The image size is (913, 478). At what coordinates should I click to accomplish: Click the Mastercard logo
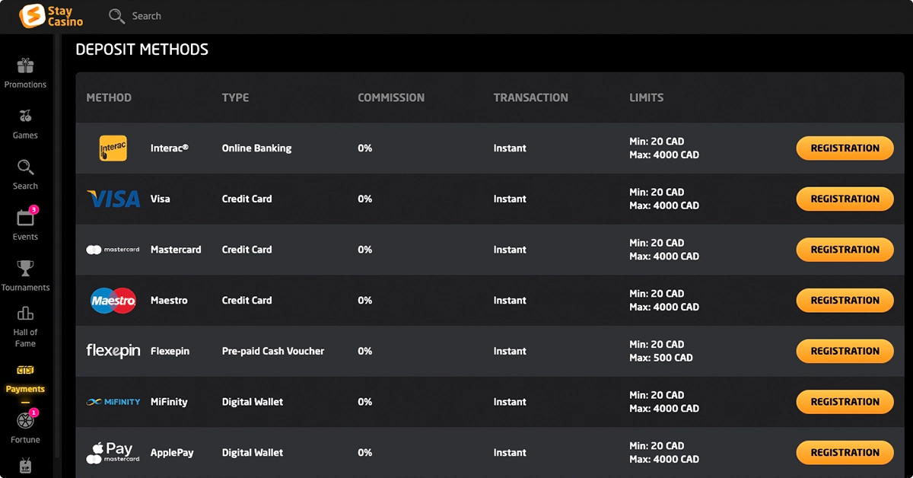pyautogui.click(x=113, y=250)
